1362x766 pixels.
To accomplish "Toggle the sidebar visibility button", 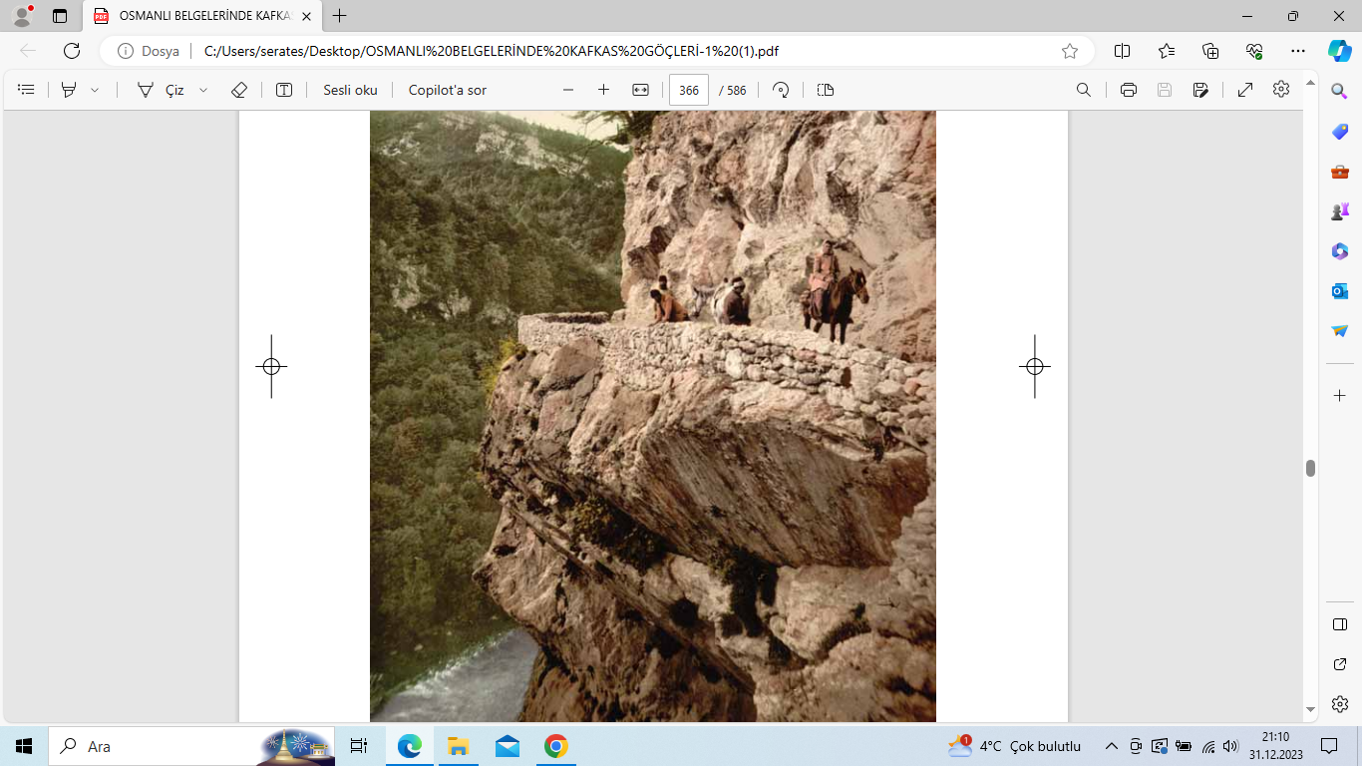I will click(1340, 624).
